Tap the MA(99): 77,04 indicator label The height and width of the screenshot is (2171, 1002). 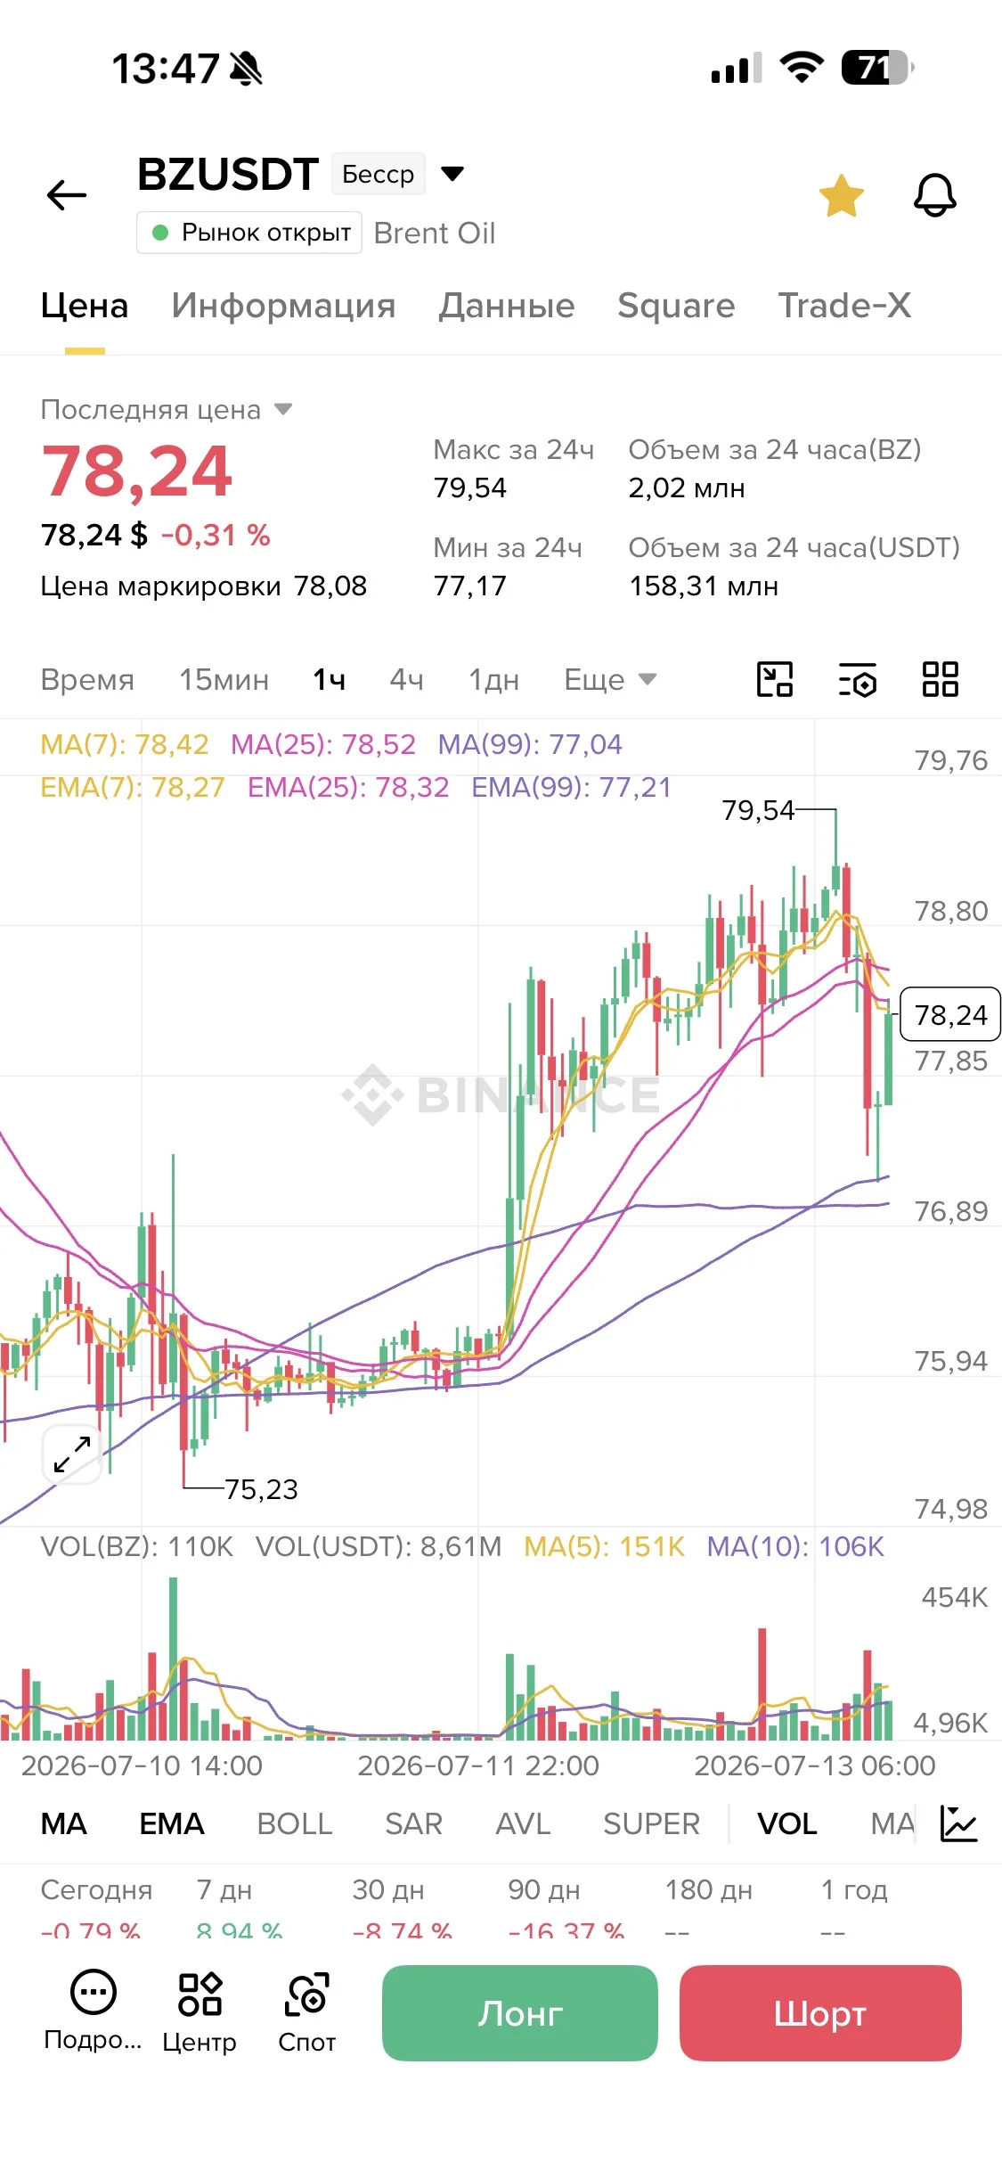pos(530,744)
